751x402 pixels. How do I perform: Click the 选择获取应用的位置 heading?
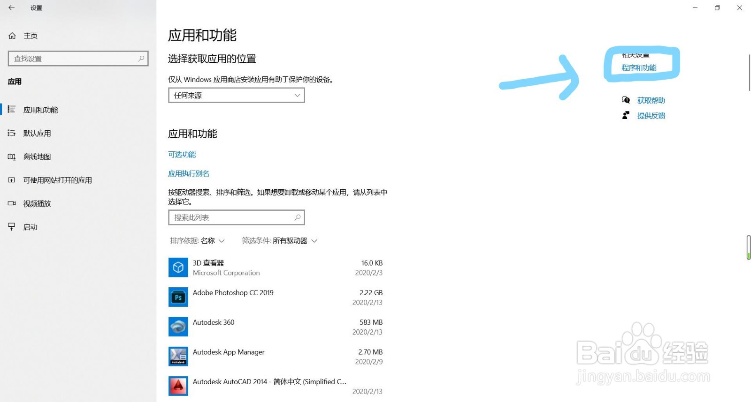(x=212, y=59)
